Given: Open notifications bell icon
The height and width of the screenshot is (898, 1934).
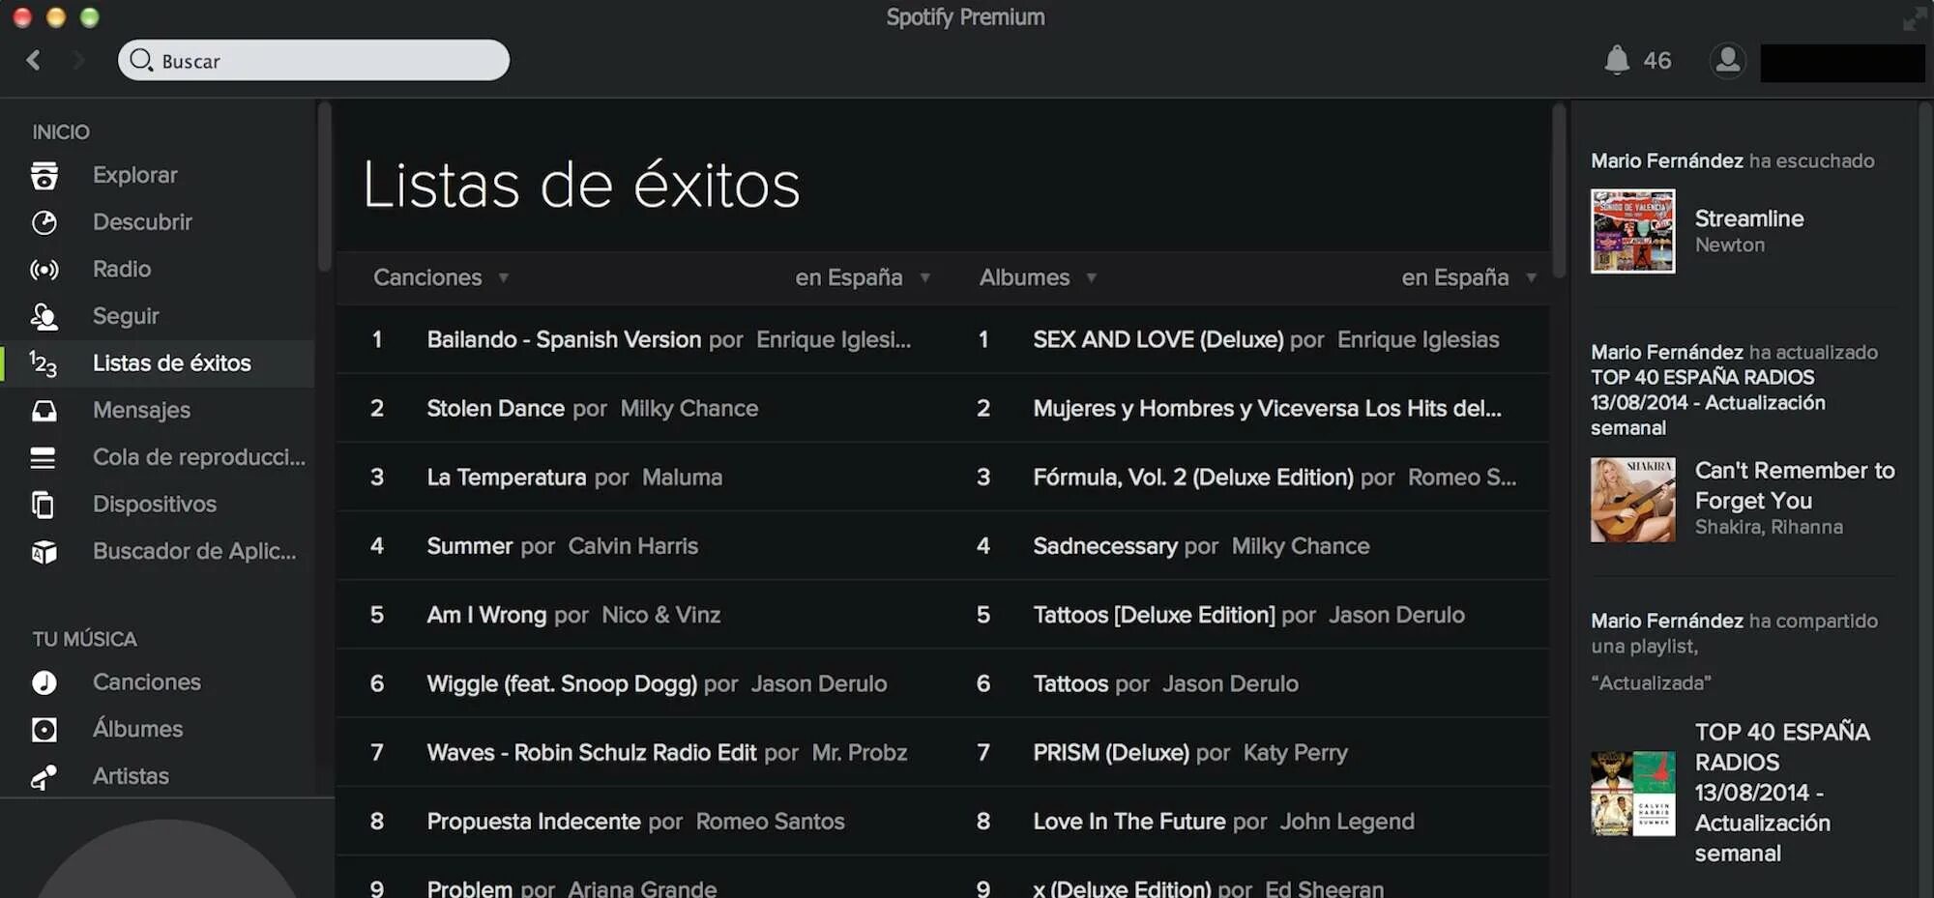Looking at the screenshot, I should point(1617,60).
